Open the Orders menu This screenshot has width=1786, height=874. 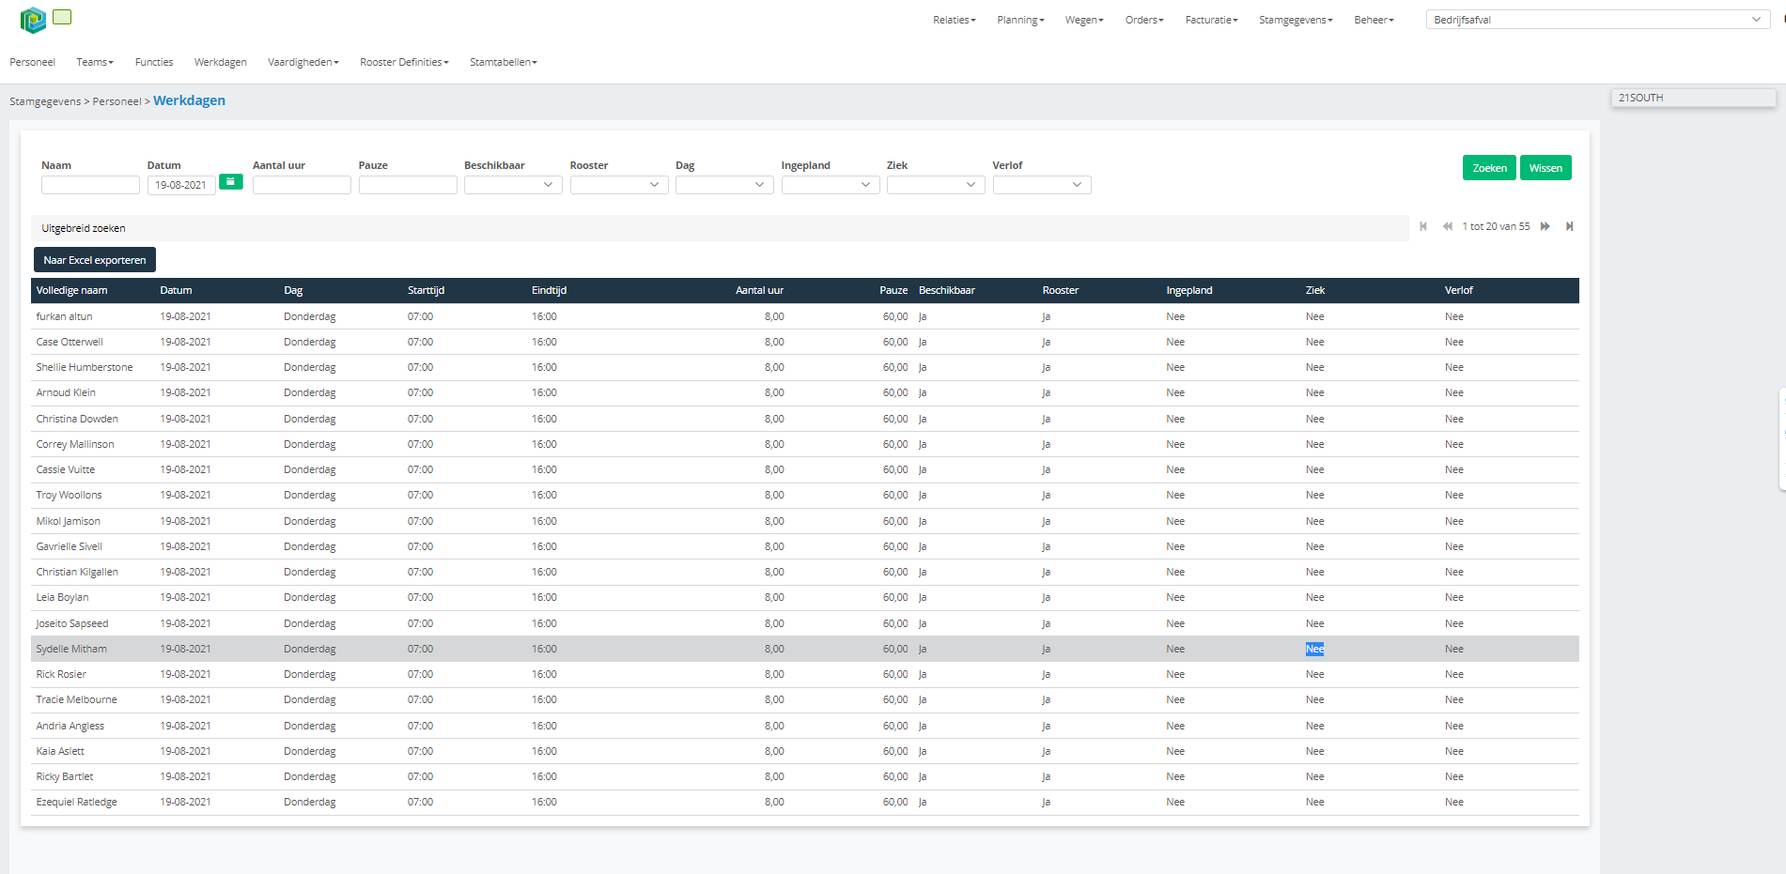1144,20
